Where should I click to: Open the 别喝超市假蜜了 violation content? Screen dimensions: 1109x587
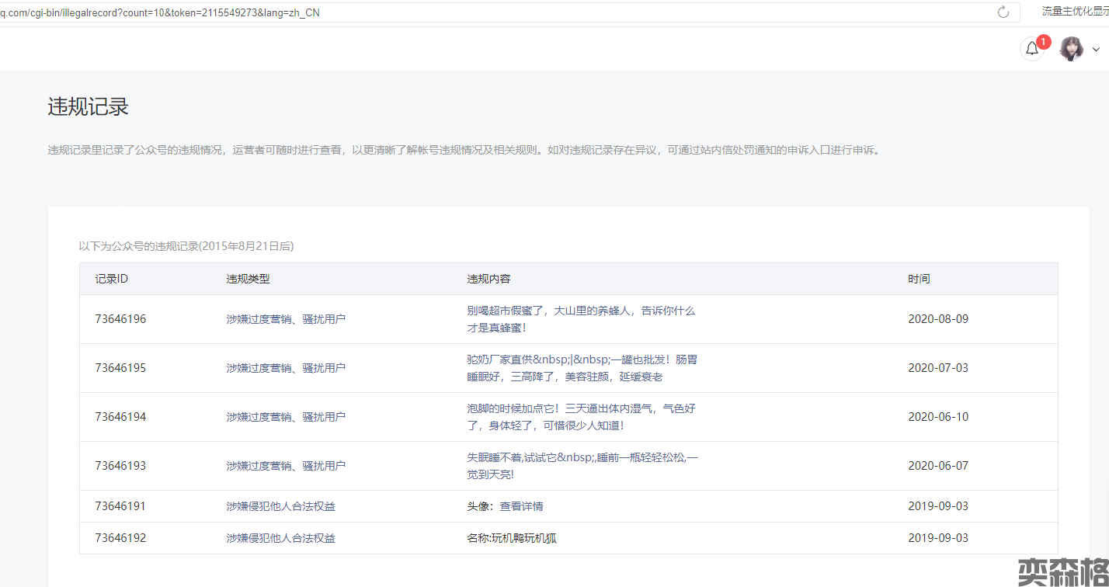[580, 319]
